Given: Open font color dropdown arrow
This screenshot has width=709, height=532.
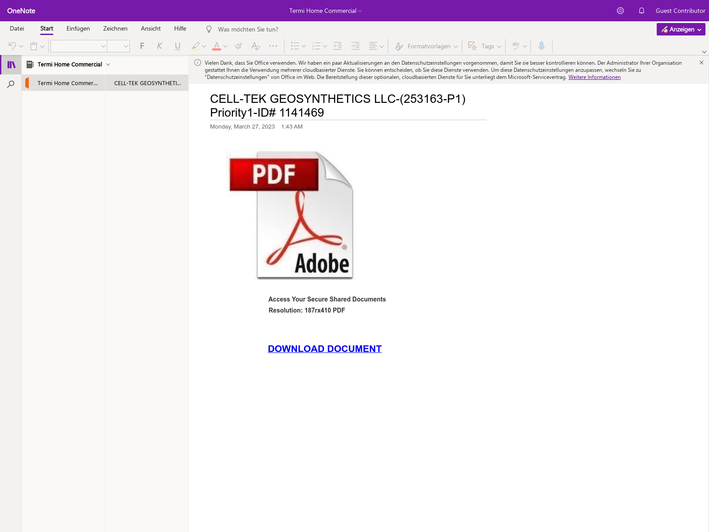Looking at the screenshot, I should coord(226,46).
